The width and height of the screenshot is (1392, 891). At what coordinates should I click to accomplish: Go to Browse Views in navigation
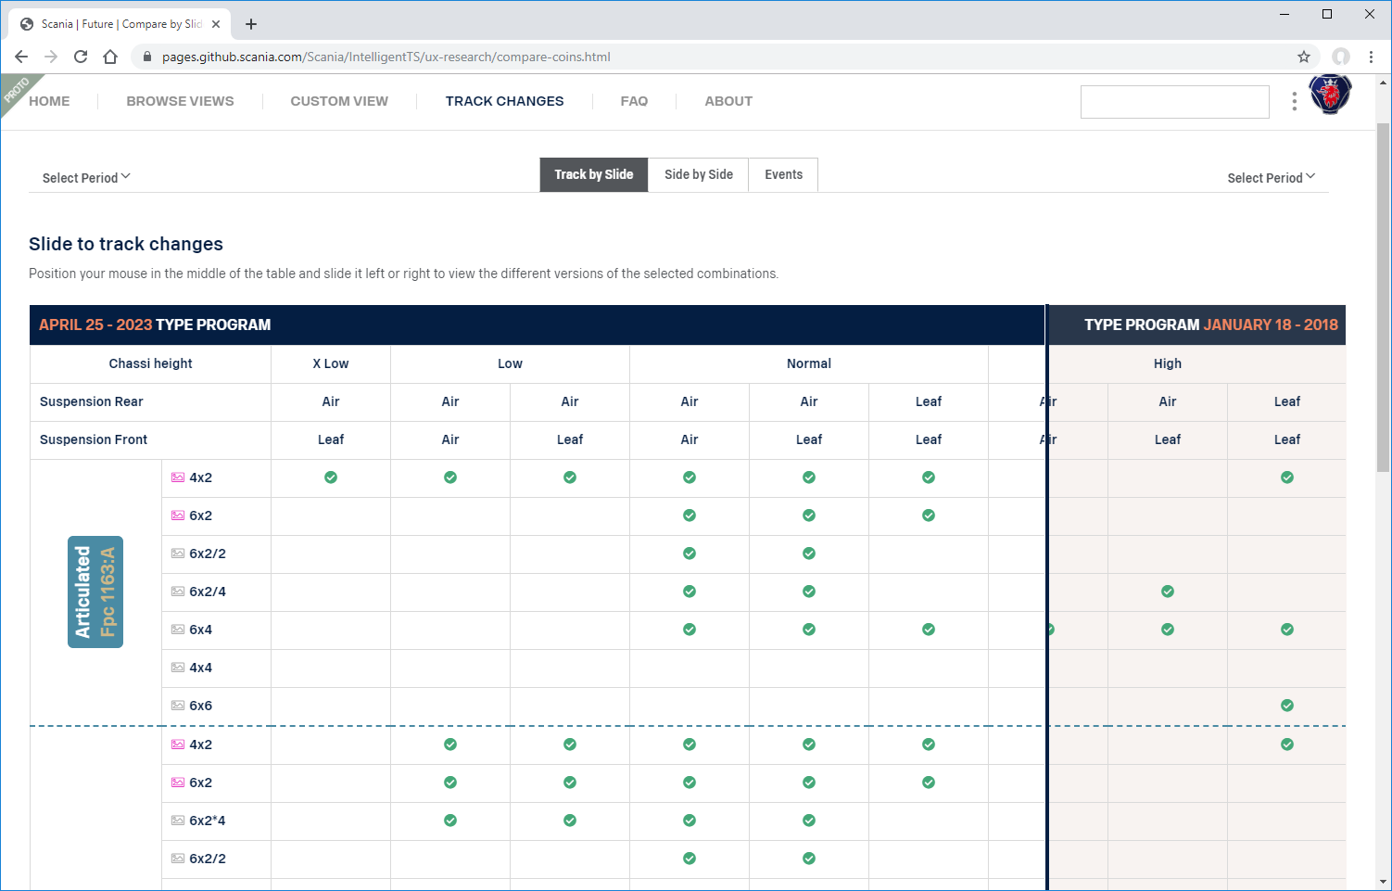(x=180, y=101)
